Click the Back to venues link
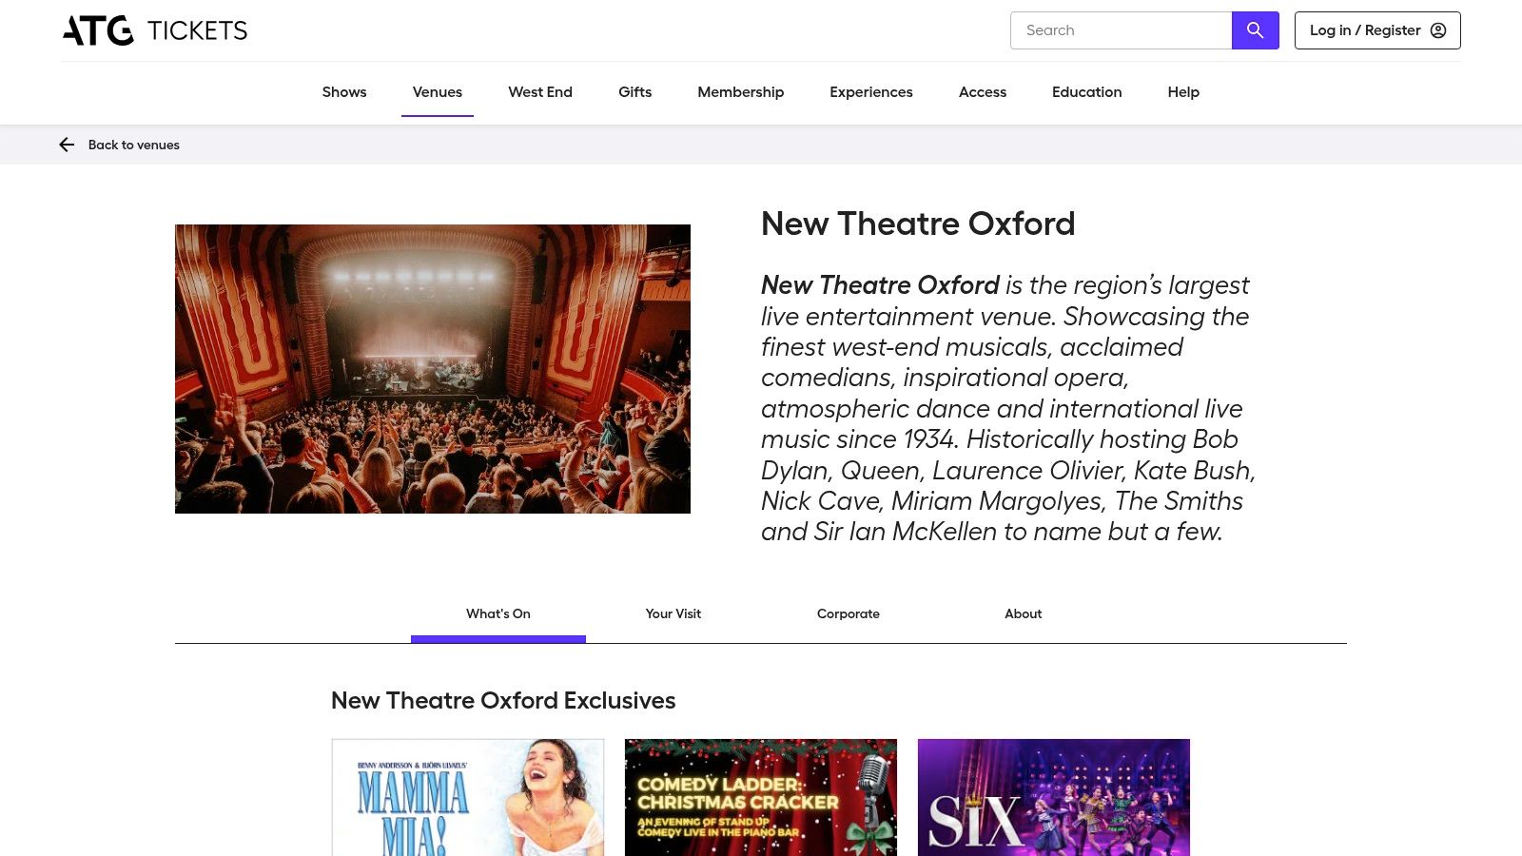The width and height of the screenshot is (1522, 856). point(133,145)
